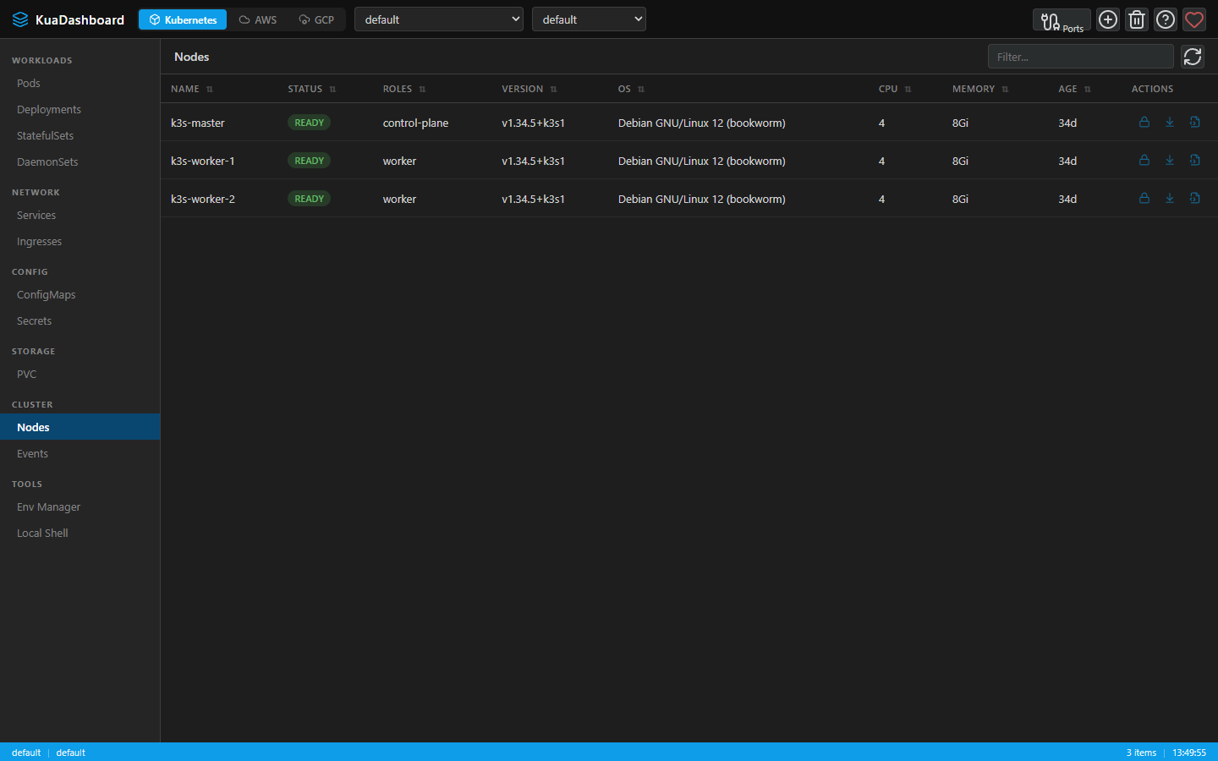This screenshot has width=1218, height=761.
Task: Click the READY badge for k3s-worker-2
Action: 310,199
